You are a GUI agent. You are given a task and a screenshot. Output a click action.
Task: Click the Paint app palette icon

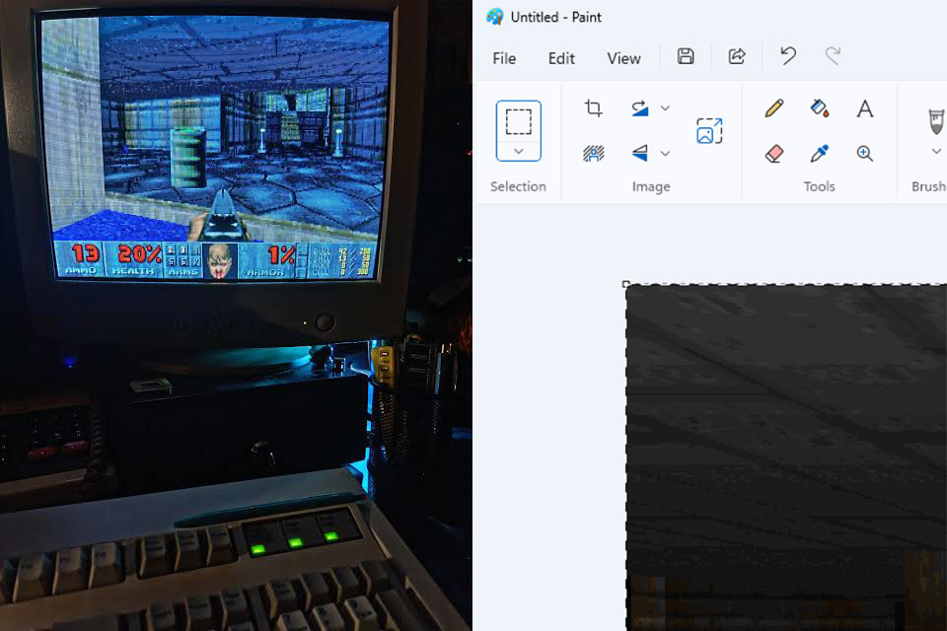[494, 17]
